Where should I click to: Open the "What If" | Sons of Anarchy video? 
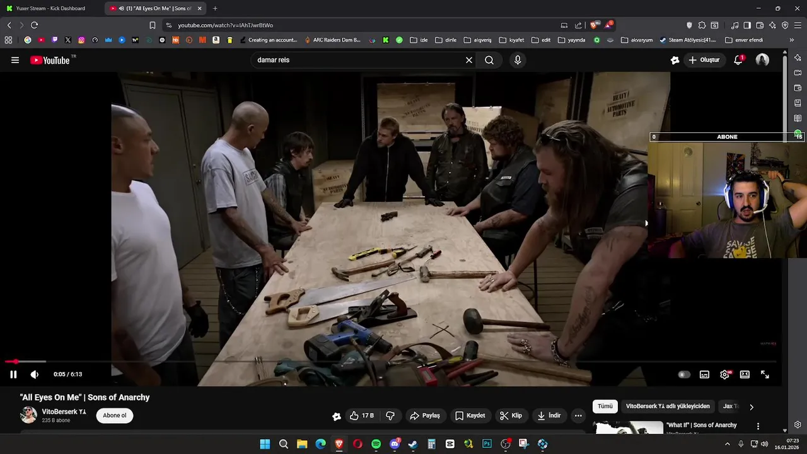(x=702, y=425)
